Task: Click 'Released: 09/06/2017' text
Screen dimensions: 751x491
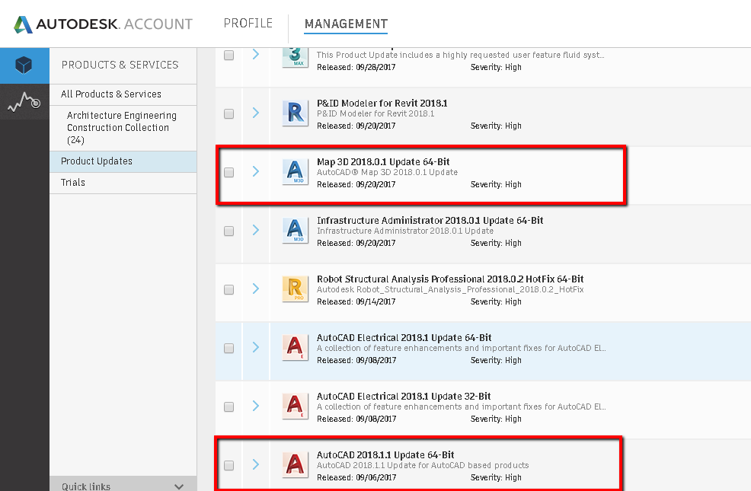Action: pos(356,477)
